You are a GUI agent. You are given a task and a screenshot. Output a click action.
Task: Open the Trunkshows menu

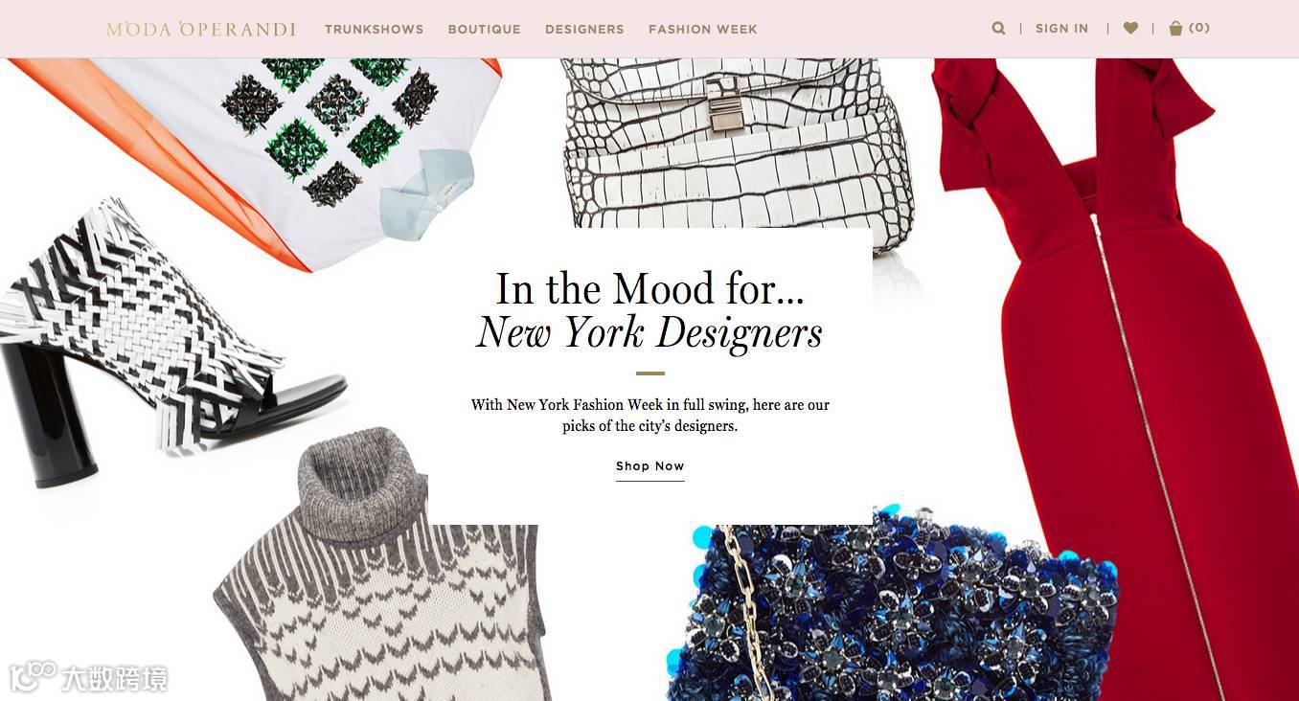click(374, 30)
